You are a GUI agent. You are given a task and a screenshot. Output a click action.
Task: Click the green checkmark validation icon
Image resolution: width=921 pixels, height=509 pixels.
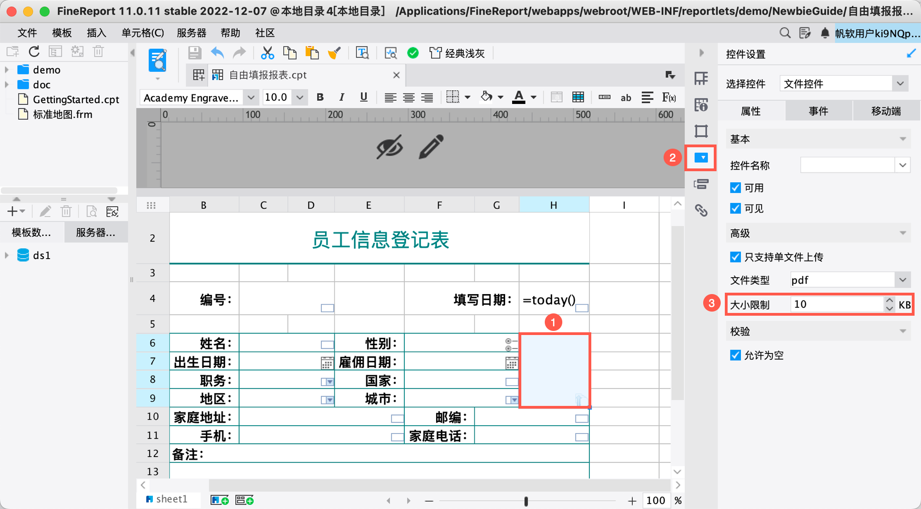[413, 53]
